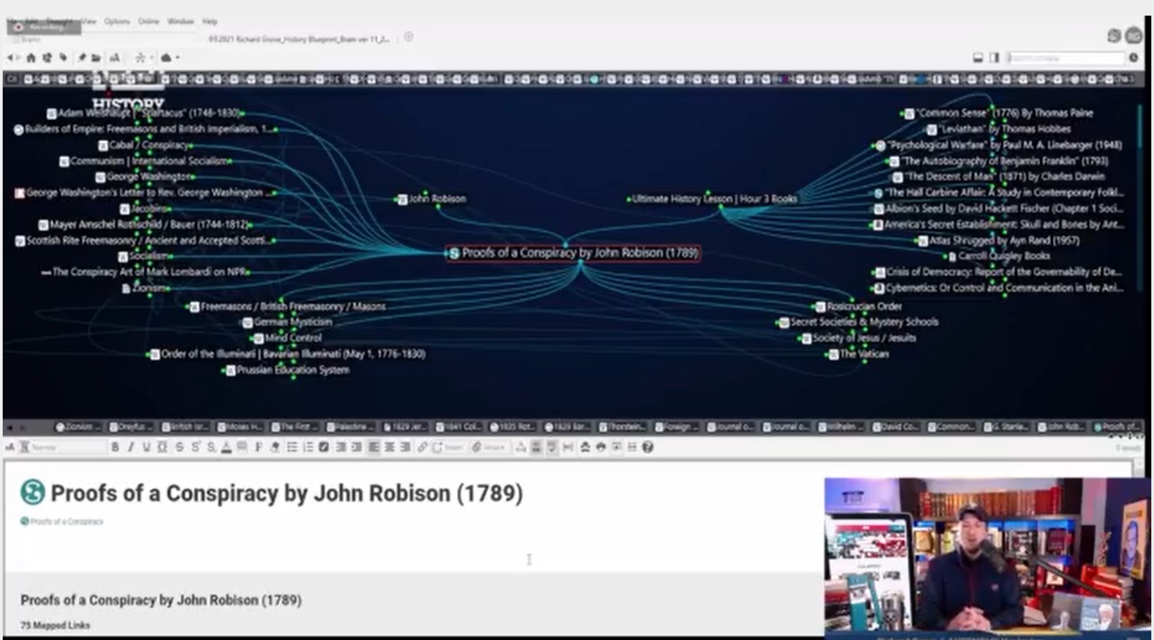1154x640 pixels.
Task: Align note text left
Action: coord(373,447)
